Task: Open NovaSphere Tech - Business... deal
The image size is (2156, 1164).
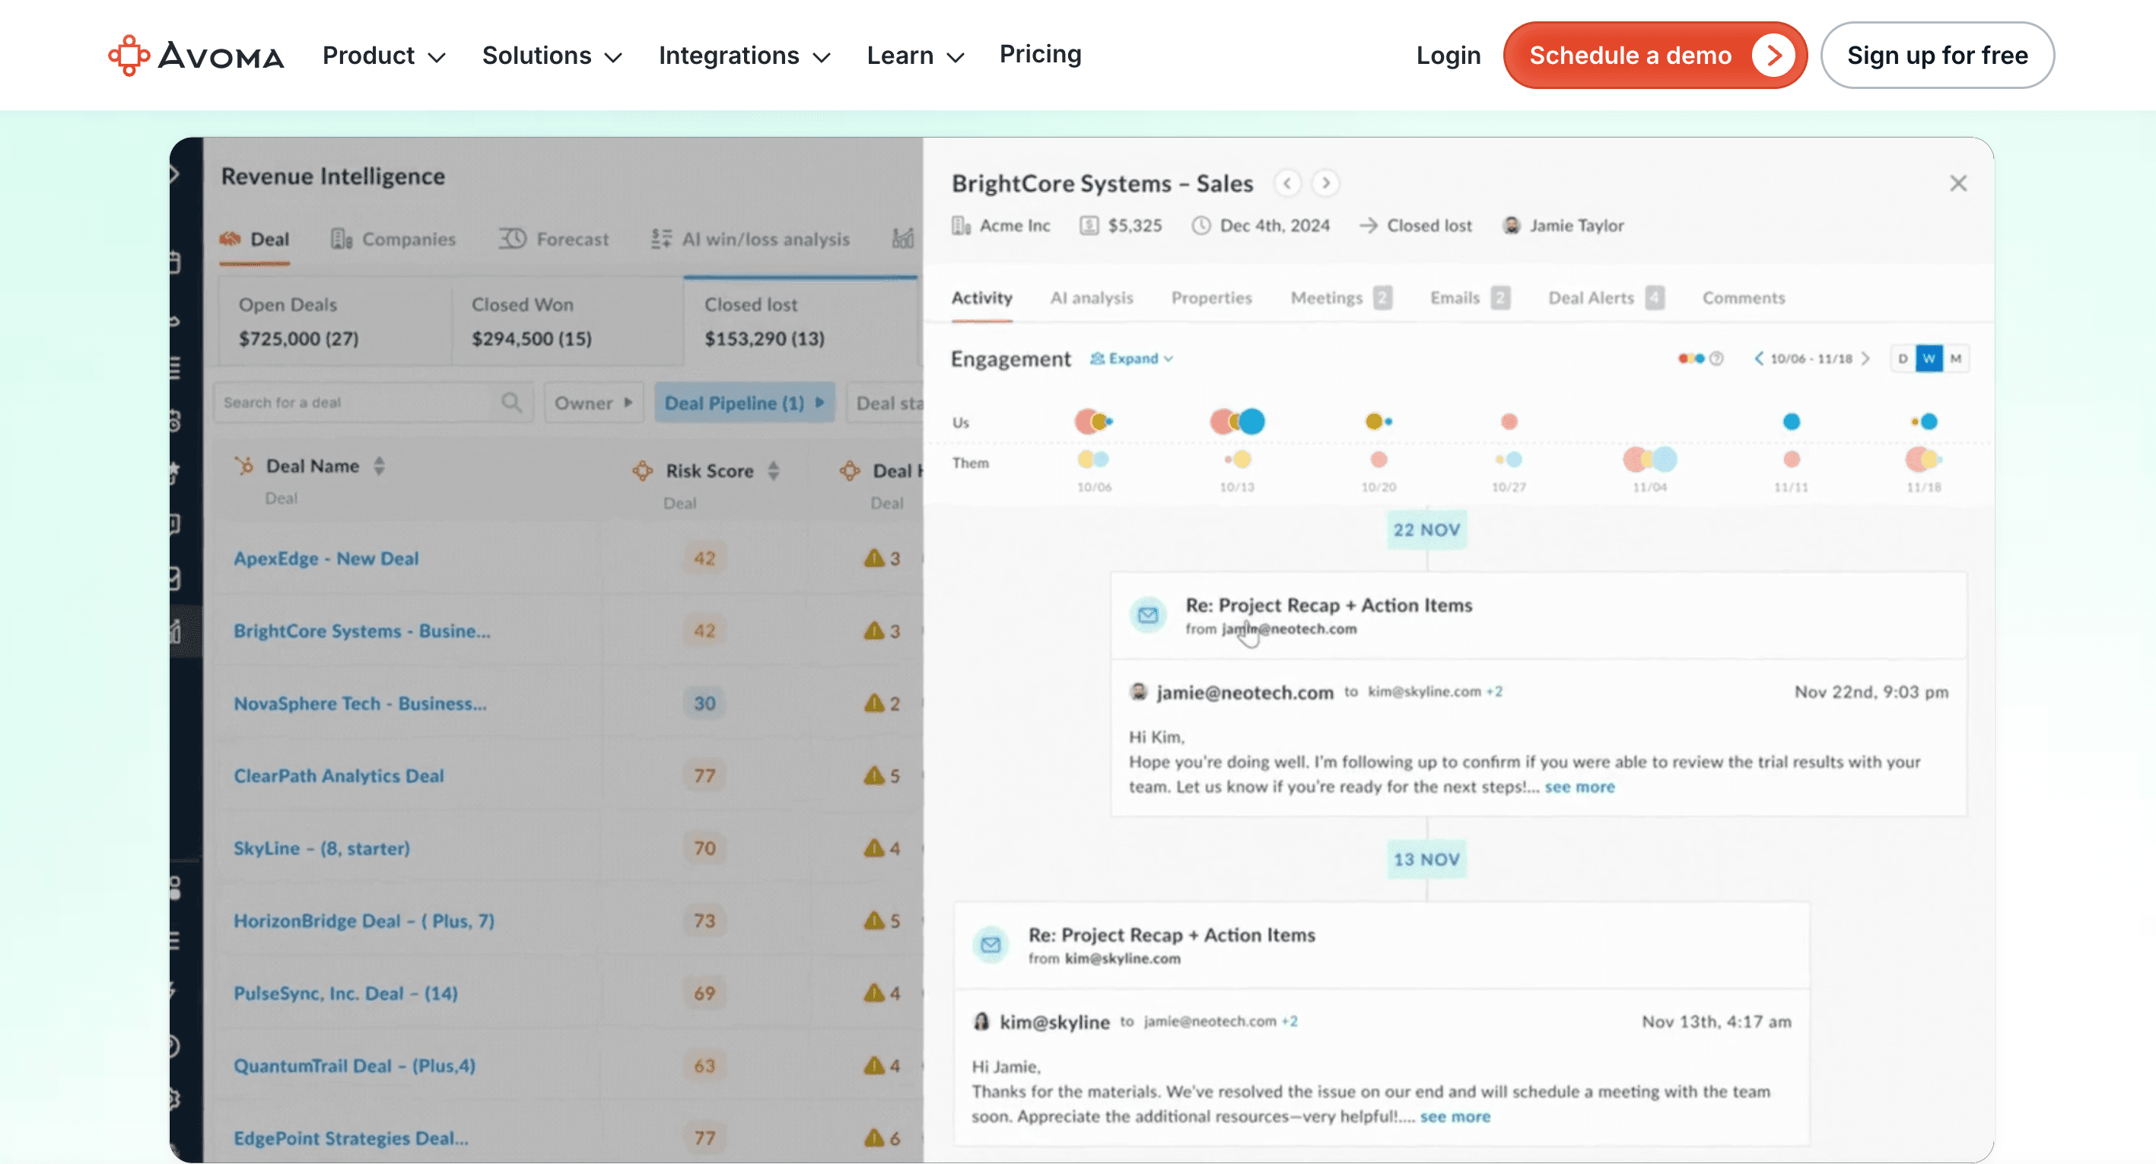Action: tap(360, 704)
